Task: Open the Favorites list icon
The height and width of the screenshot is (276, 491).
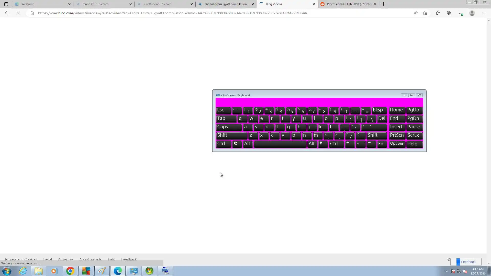Action: 438,13
